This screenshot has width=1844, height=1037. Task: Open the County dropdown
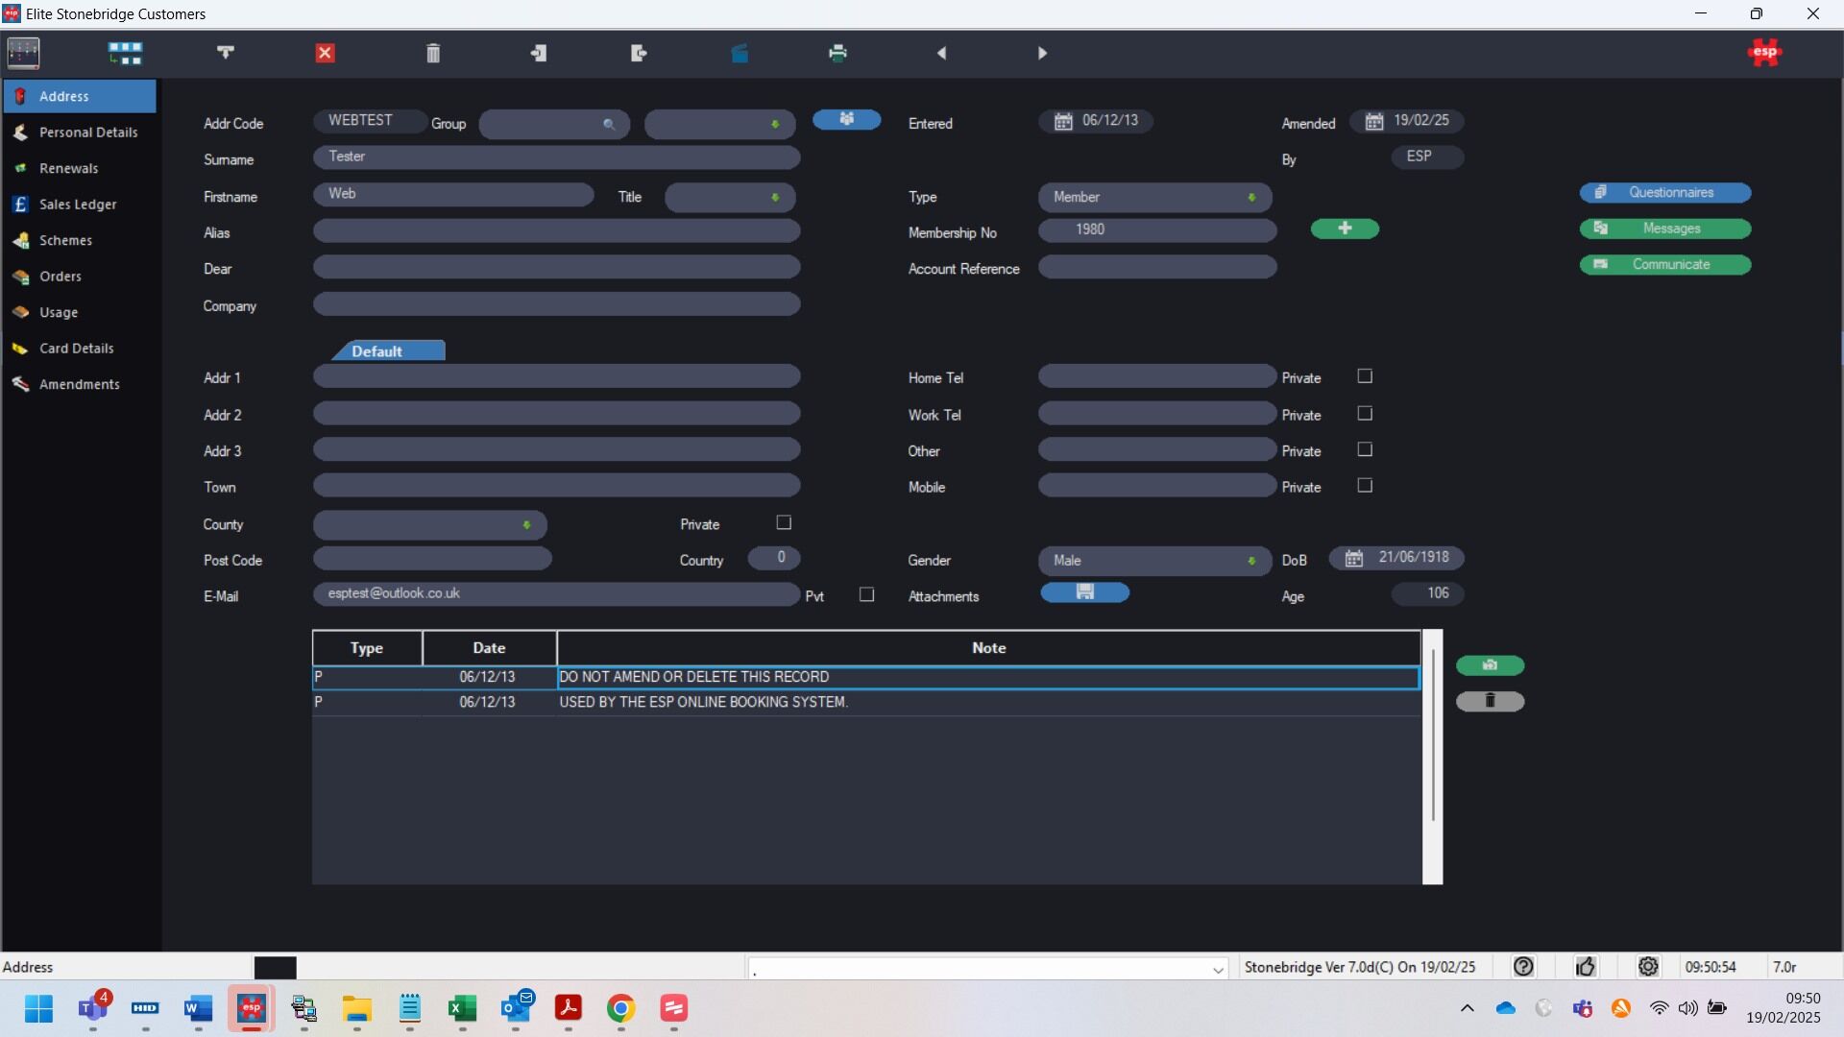429,525
